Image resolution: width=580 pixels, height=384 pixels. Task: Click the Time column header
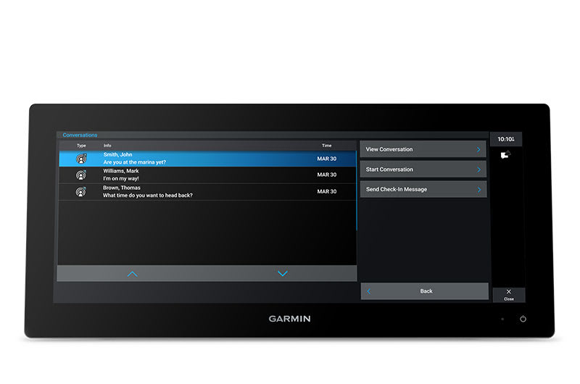coord(327,146)
